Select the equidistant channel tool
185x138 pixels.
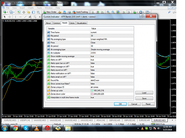tap(30, 17)
